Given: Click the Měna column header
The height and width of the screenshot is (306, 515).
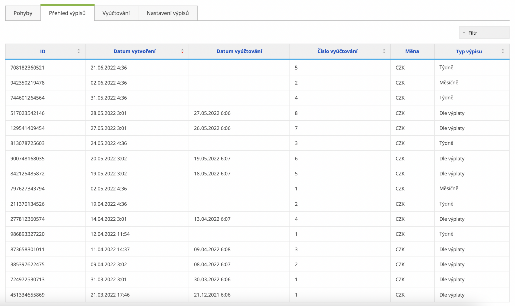Looking at the screenshot, I should pyautogui.click(x=412, y=51).
